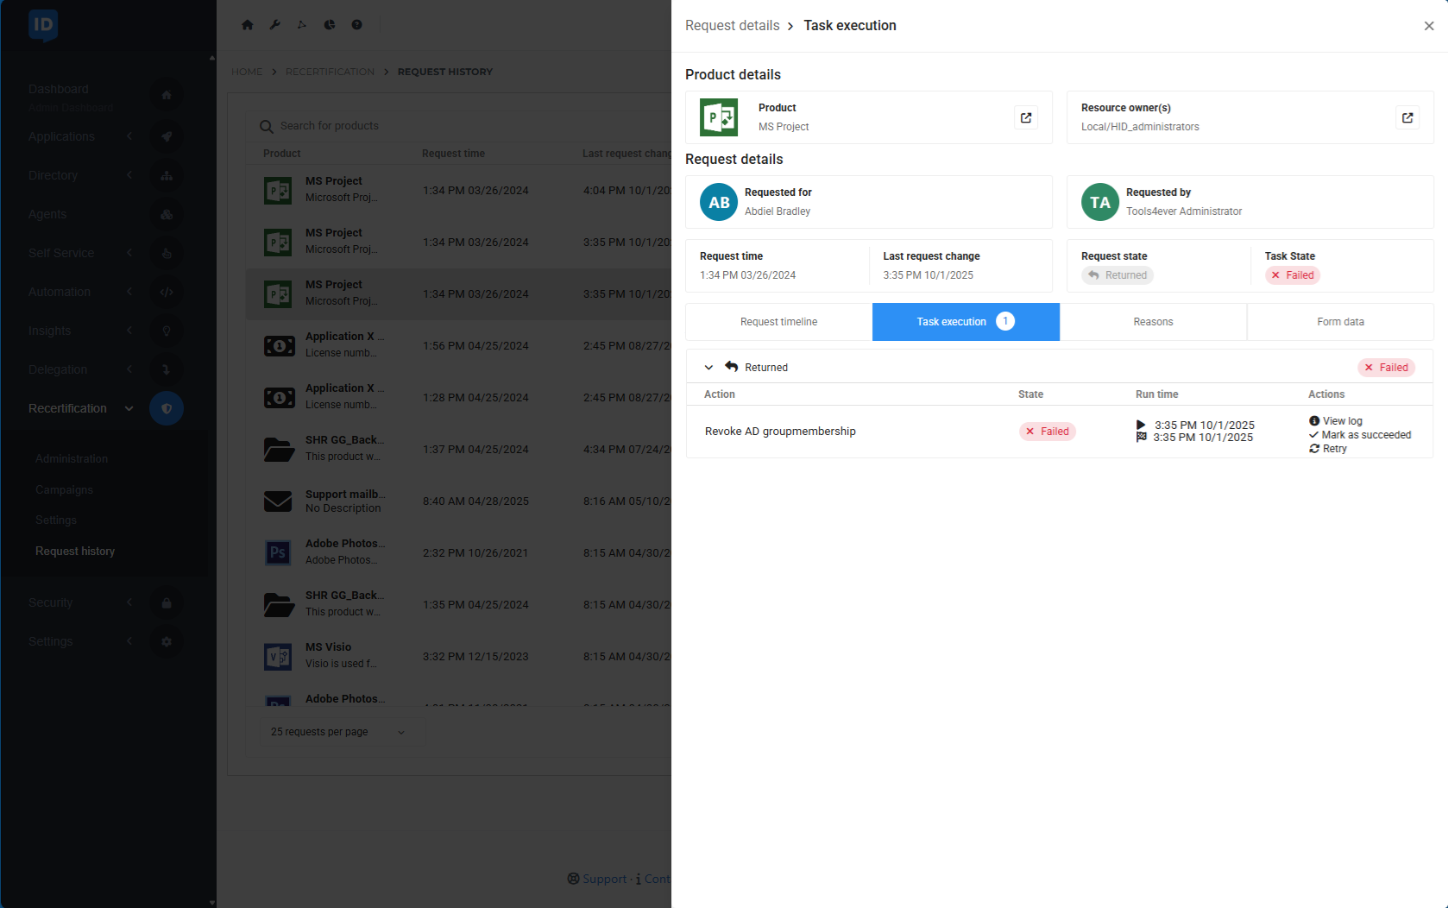Open the 25 requests per page dropdown
Viewport: 1448px width, 908px height.
point(341,732)
